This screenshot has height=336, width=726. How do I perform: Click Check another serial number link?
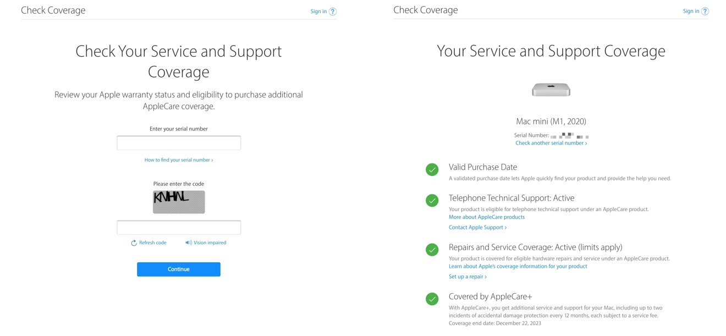point(551,143)
